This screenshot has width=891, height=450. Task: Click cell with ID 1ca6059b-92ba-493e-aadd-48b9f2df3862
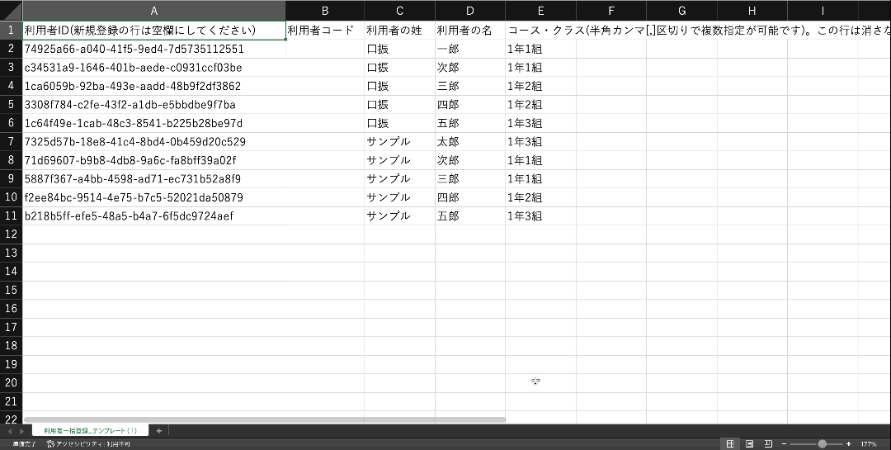(154, 86)
